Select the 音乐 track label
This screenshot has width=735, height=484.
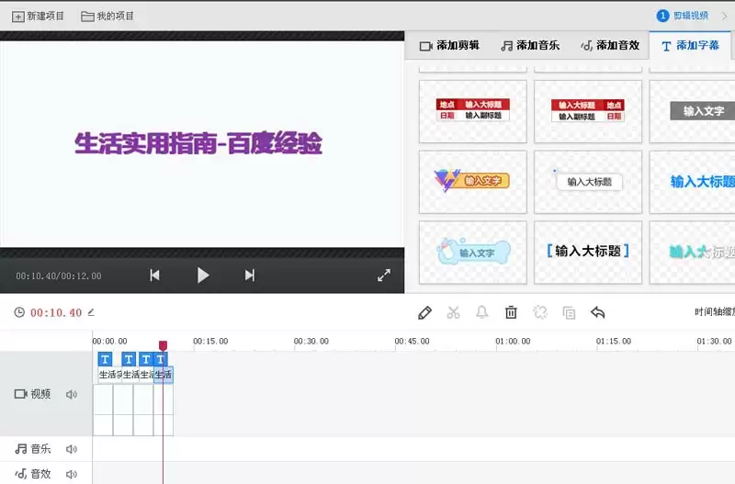33,449
